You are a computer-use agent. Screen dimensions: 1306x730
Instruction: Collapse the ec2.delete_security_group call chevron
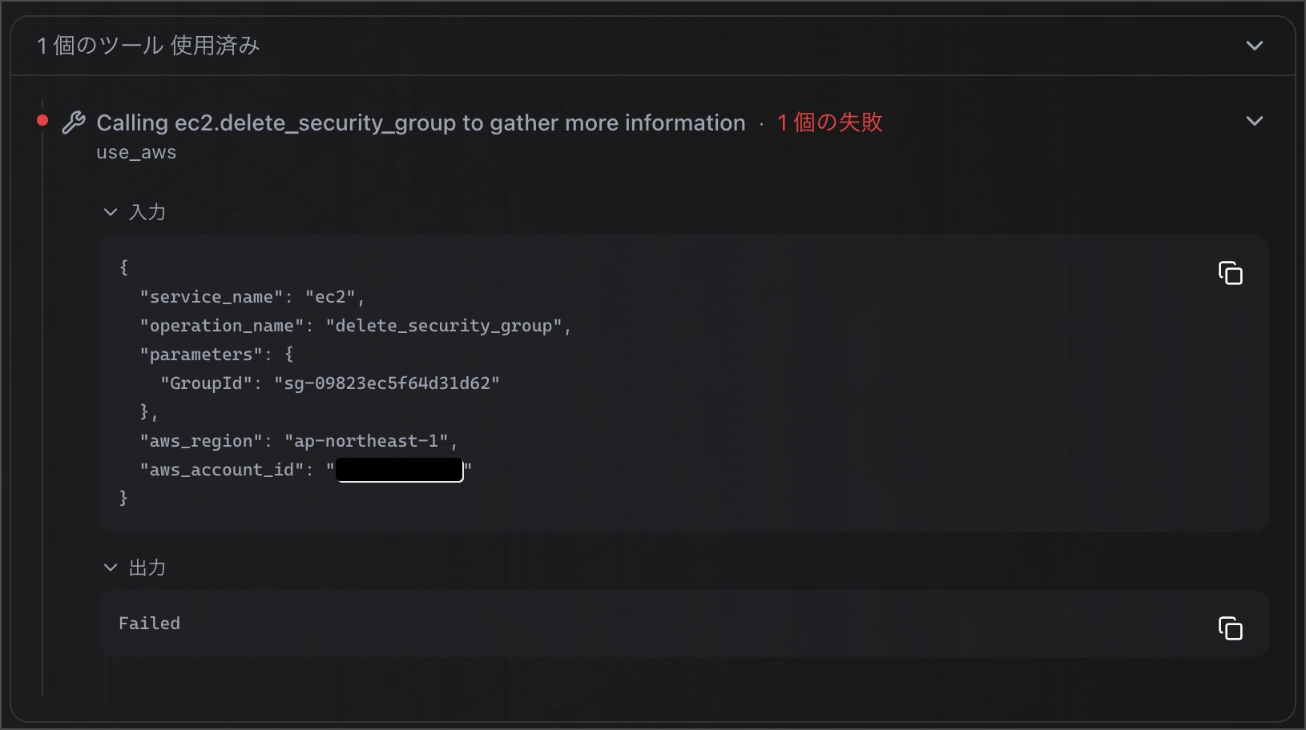click(1255, 121)
